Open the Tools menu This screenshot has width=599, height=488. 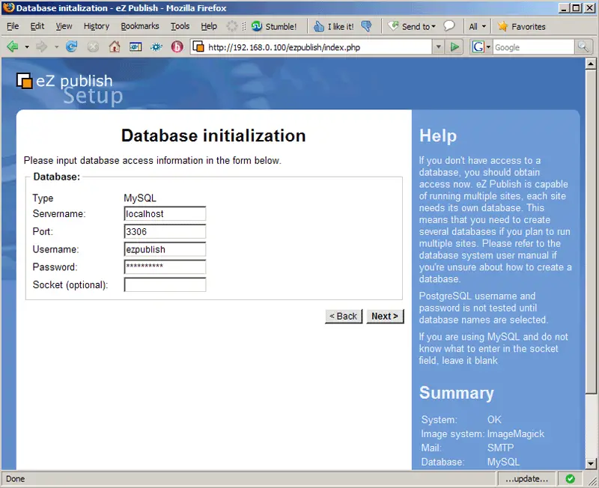pyautogui.click(x=180, y=26)
